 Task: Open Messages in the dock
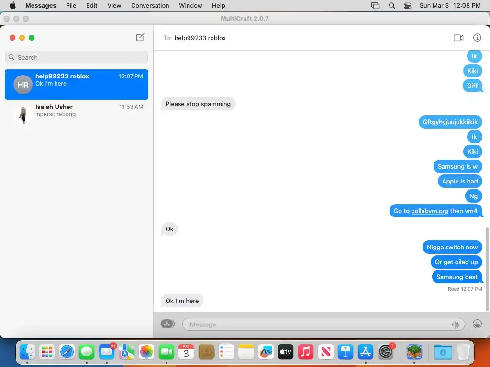point(87,352)
